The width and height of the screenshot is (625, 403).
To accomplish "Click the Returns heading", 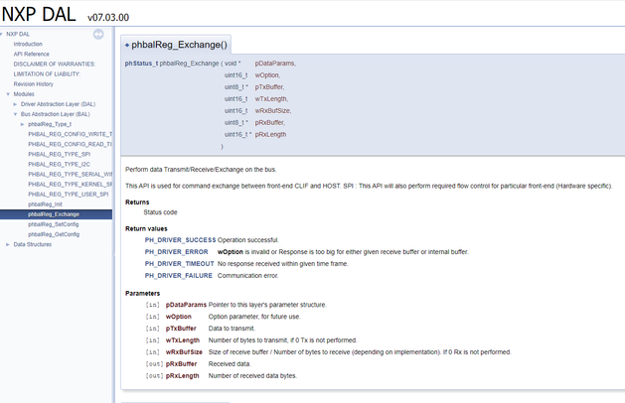I will pos(137,202).
